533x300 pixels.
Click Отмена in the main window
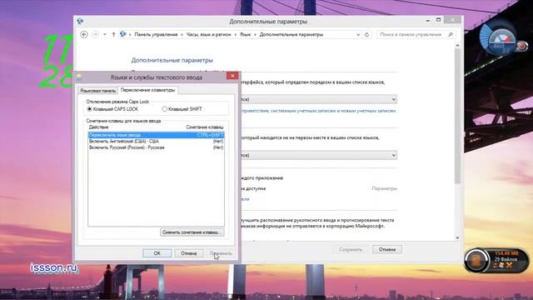pyautogui.click(x=387, y=250)
